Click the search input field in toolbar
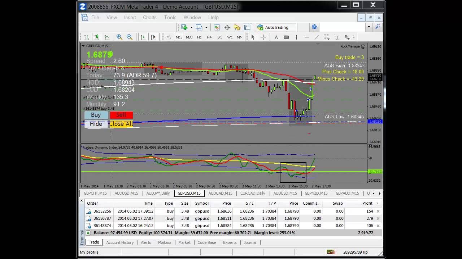Image resolution: width=462 pixels, height=259 pixels. coord(342,27)
